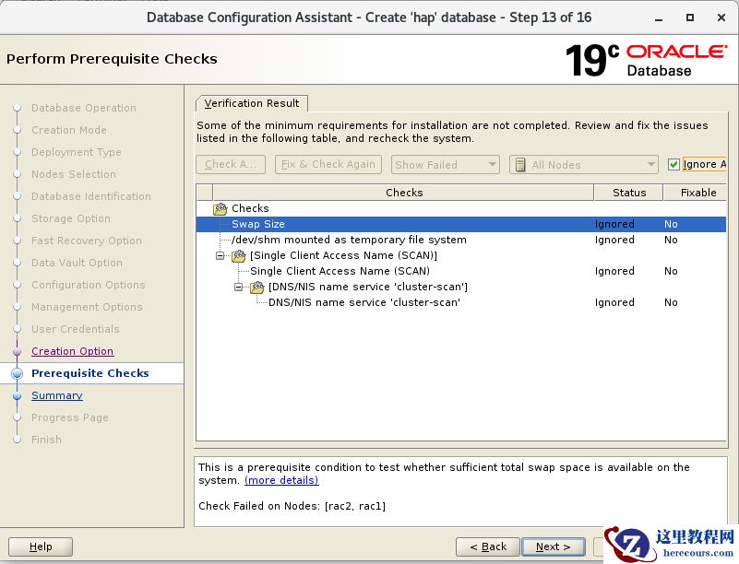
Task: Click the Fixable No value for DNS/NIS row
Action: tap(671, 302)
